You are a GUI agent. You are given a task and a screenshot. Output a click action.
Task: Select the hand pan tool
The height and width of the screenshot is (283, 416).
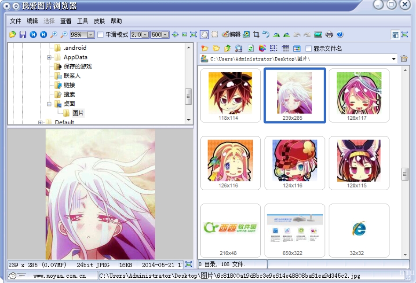pyautogui.click(x=204, y=34)
